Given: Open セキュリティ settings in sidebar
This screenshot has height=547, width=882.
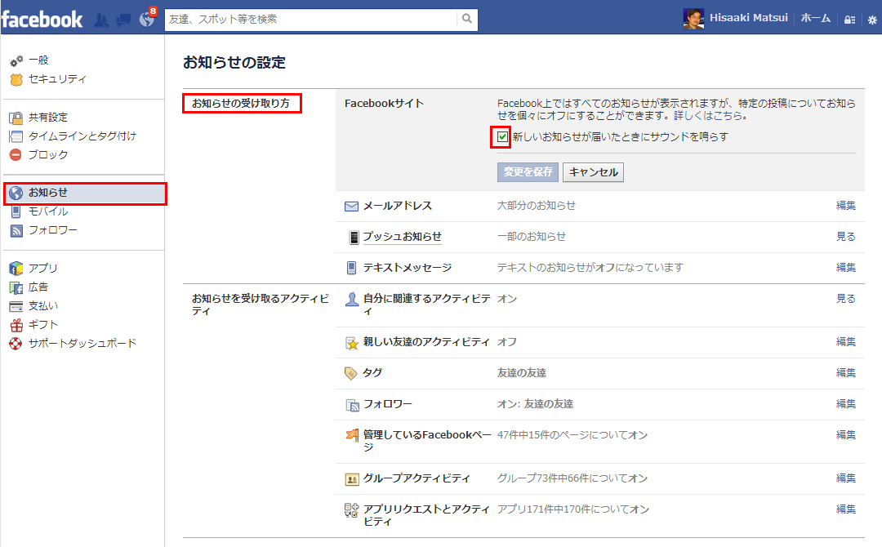Looking at the screenshot, I should pyautogui.click(x=58, y=78).
